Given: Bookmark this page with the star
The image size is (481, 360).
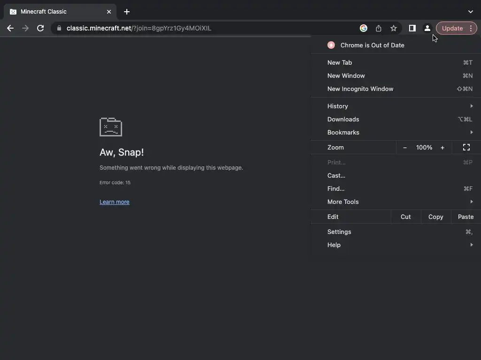Looking at the screenshot, I should tap(394, 28).
